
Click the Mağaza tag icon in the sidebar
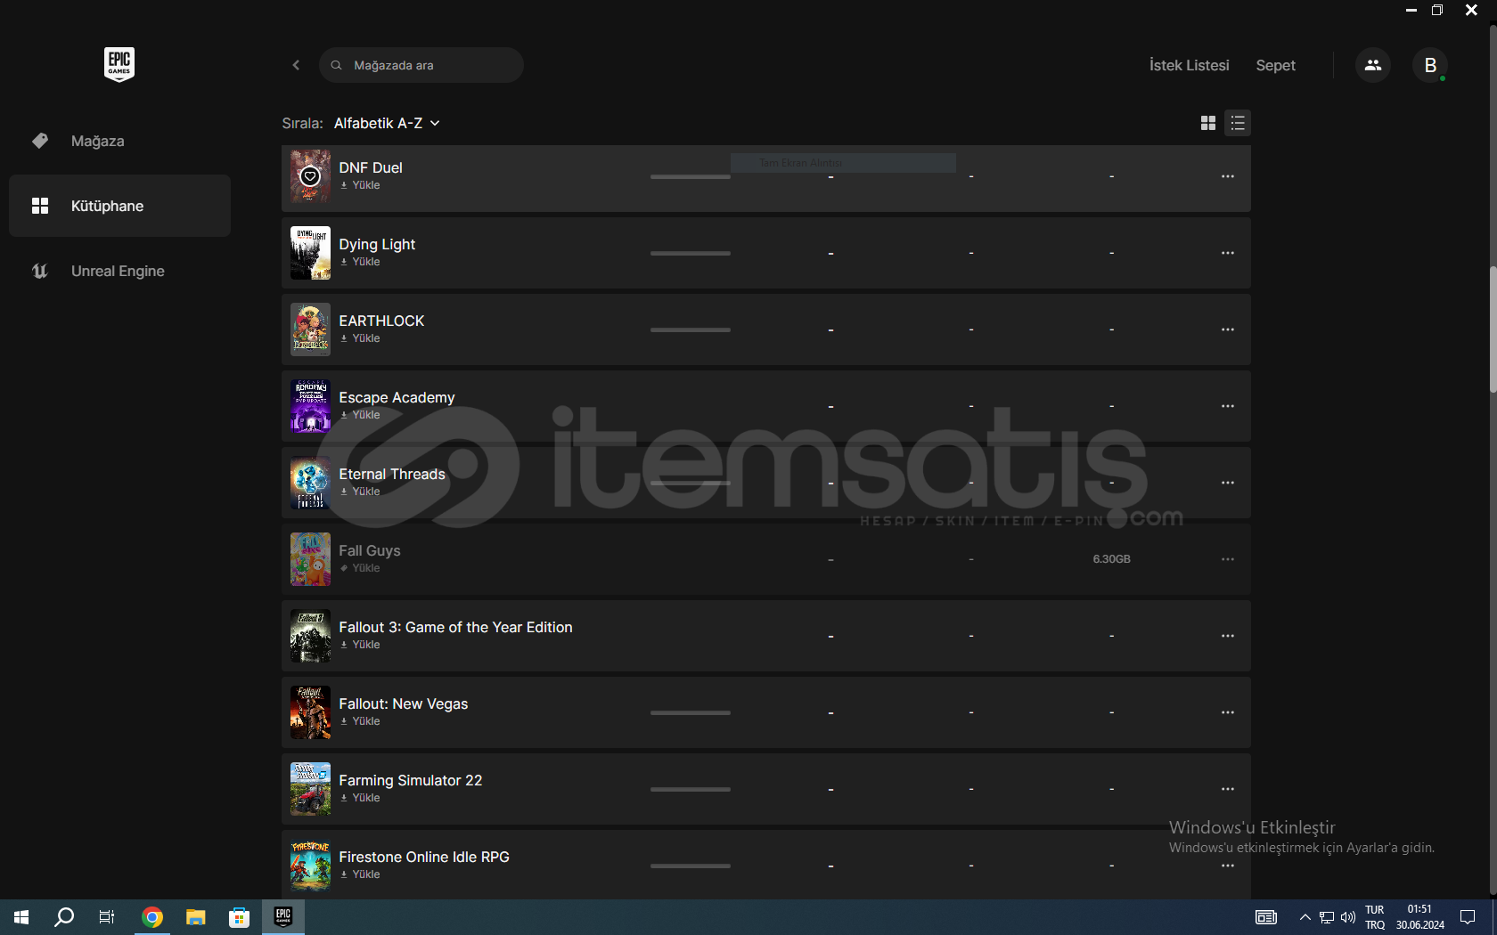(40, 141)
